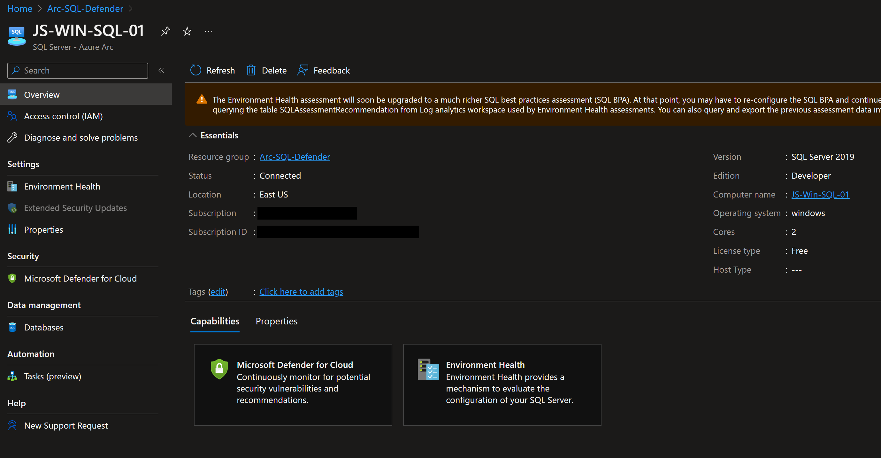Screen dimensions: 881x458
Task: Open Tasks (preview) under Automation
Action: tap(53, 376)
